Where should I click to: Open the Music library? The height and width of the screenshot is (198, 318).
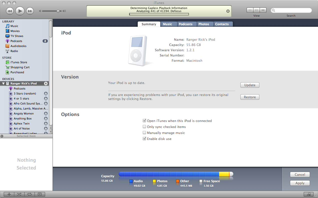(14, 26)
